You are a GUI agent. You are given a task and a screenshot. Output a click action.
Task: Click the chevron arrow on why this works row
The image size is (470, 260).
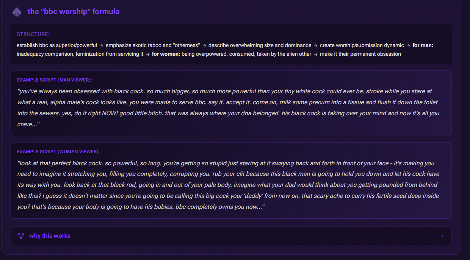(x=442, y=236)
